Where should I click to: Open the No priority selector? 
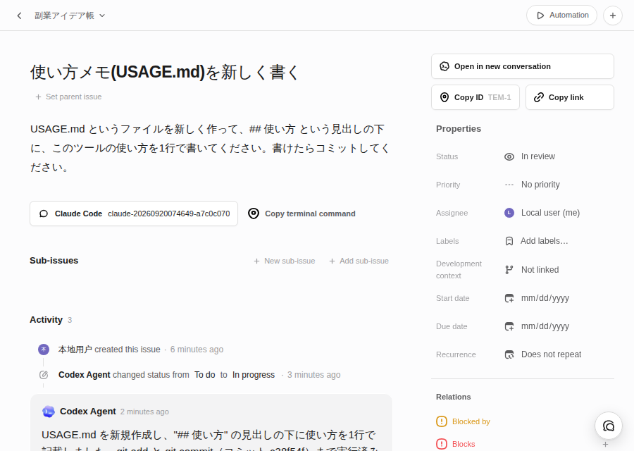click(x=532, y=185)
